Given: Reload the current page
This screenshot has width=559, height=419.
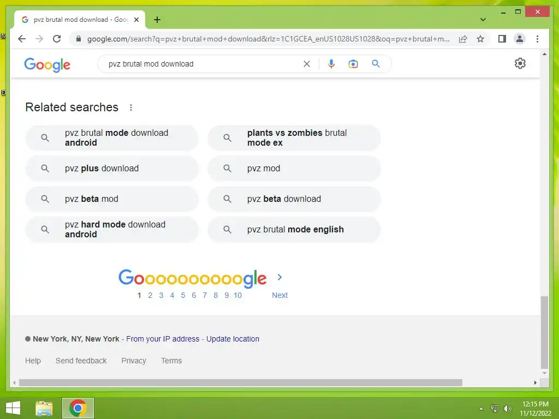Looking at the screenshot, I should point(57,39).
